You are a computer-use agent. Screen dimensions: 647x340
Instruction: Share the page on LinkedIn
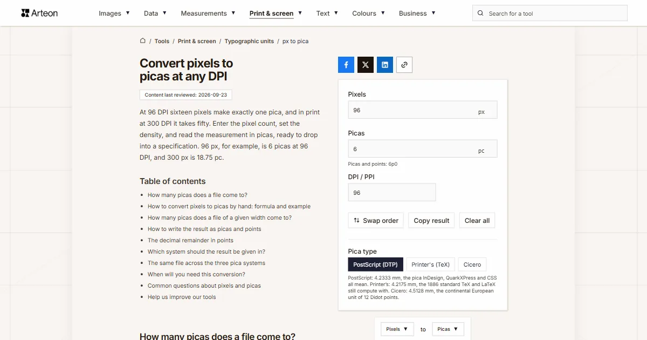coord(385,65)
